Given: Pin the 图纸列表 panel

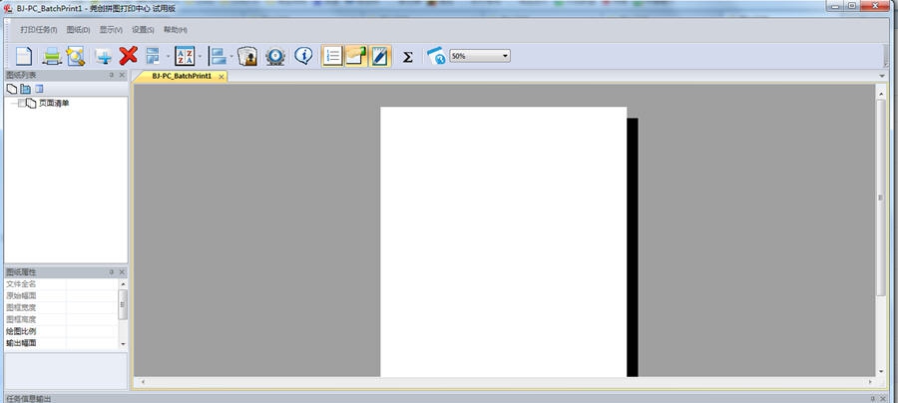Looking at the screenshot, I should point(112,75).
